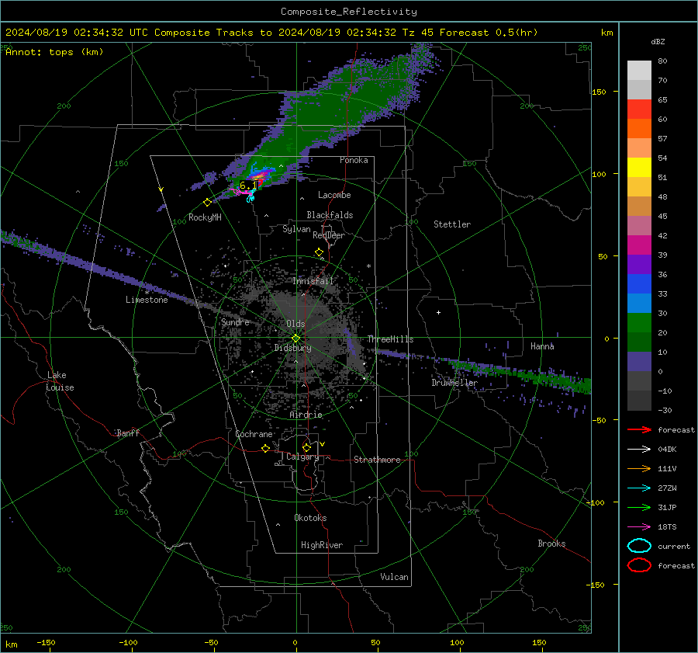Click the Banff town label
Image resolution: width=698 pixels, height=653 pixels.
coord(128,432)
